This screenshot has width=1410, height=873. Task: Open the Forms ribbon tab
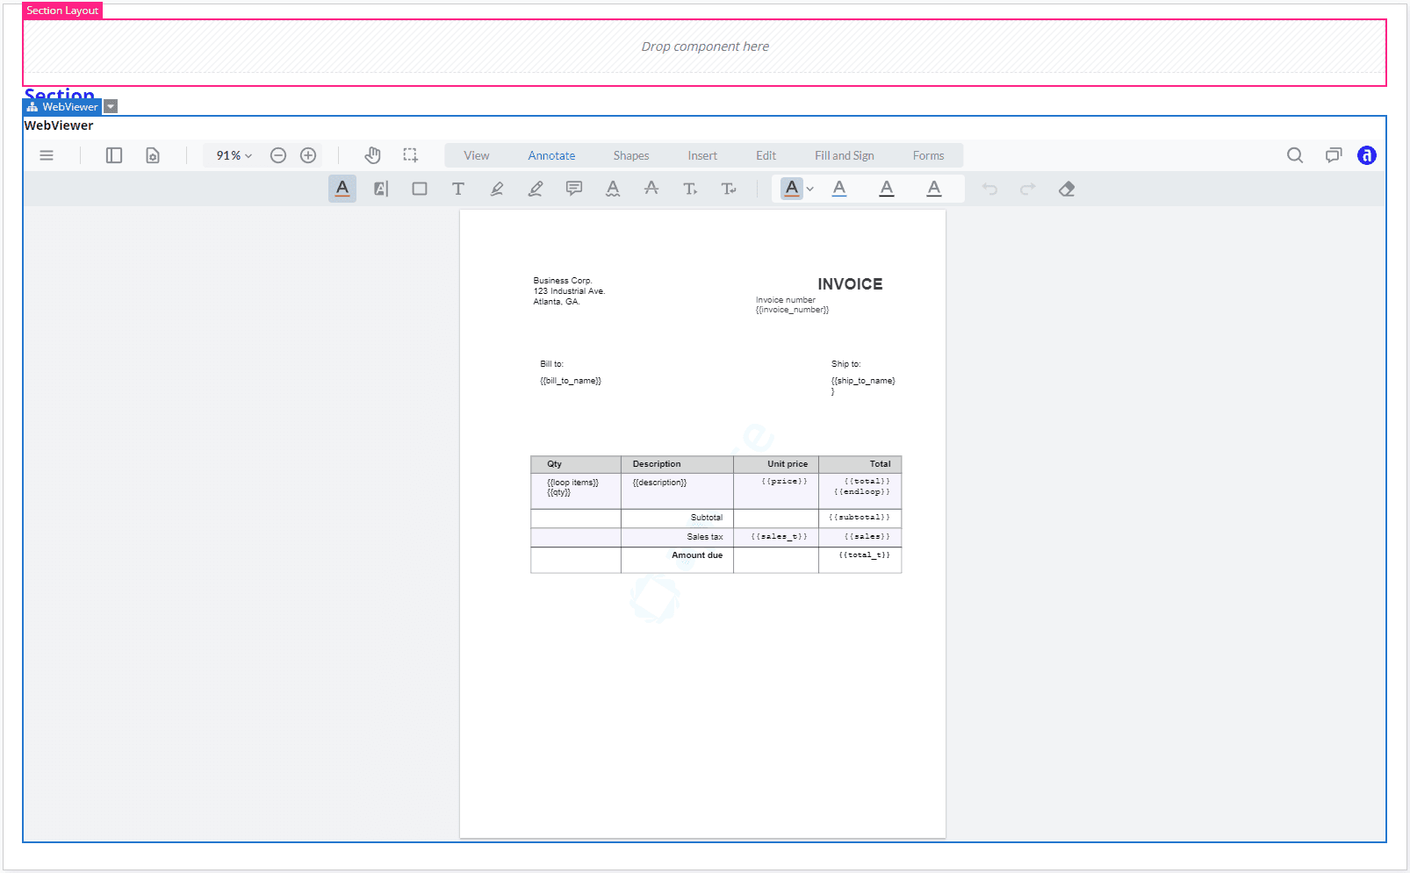928,155
